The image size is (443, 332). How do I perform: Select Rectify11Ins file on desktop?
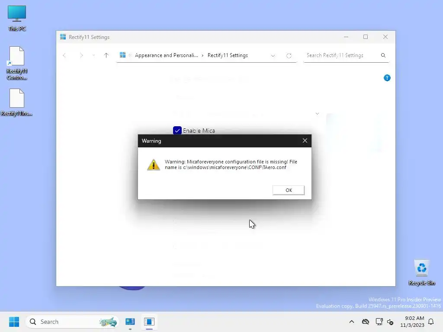coord(17,102)
